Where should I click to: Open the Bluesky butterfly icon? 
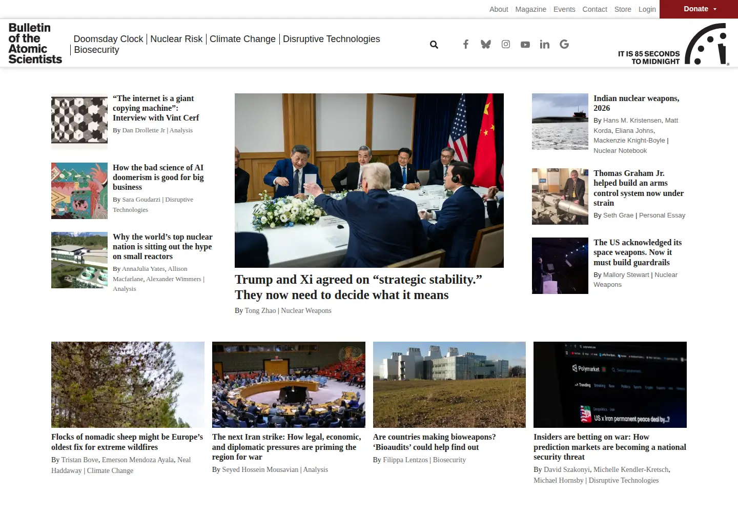[486, 44]
